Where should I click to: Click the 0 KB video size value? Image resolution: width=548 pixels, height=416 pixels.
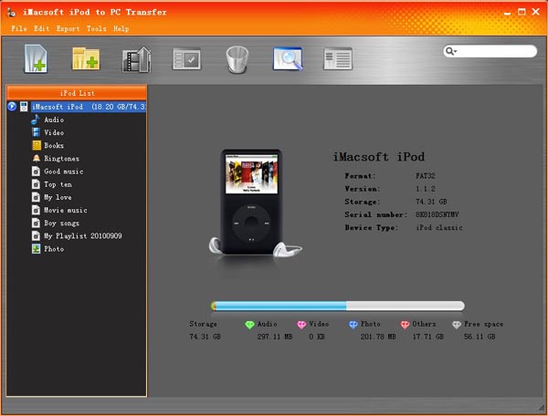pos(317,337)
